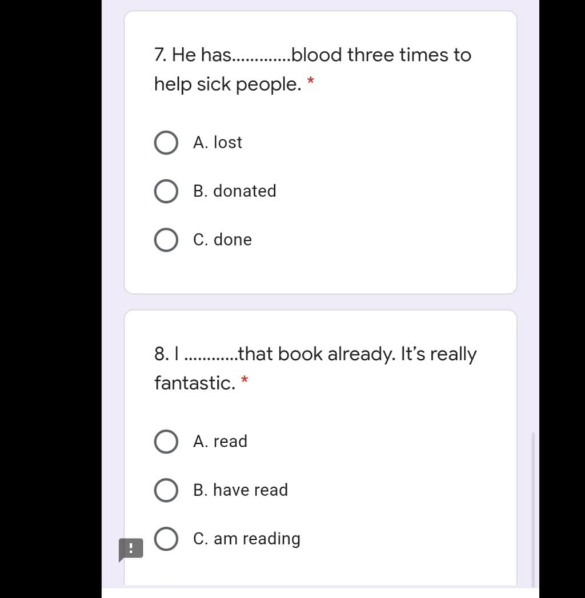
Task: Click the 'B. have read' label text
Action: coord(241,489)
